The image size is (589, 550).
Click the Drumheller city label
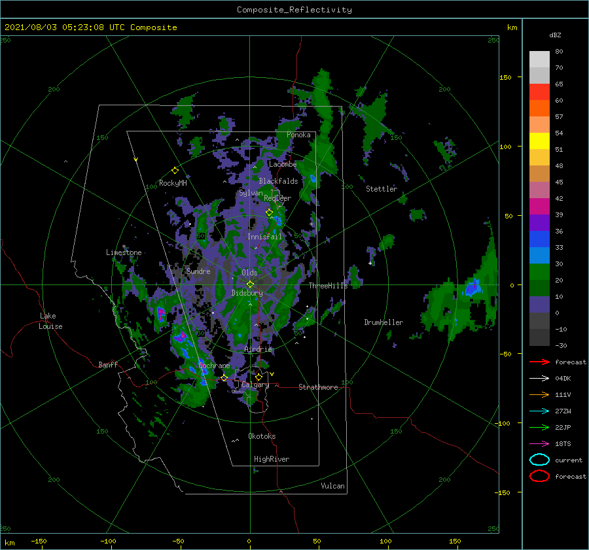click(x=384, y=322)
